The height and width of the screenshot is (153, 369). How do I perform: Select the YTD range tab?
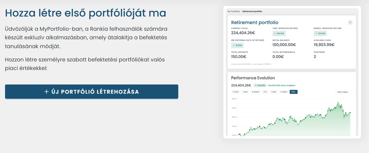click(265, 92)
